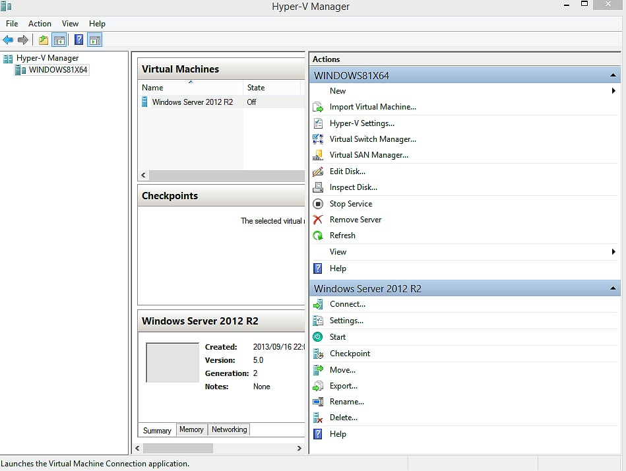Click the Virtual Switch Manager... action text
Image resolution: width=626 pixels, height=471 pixels.
[373, 139]
